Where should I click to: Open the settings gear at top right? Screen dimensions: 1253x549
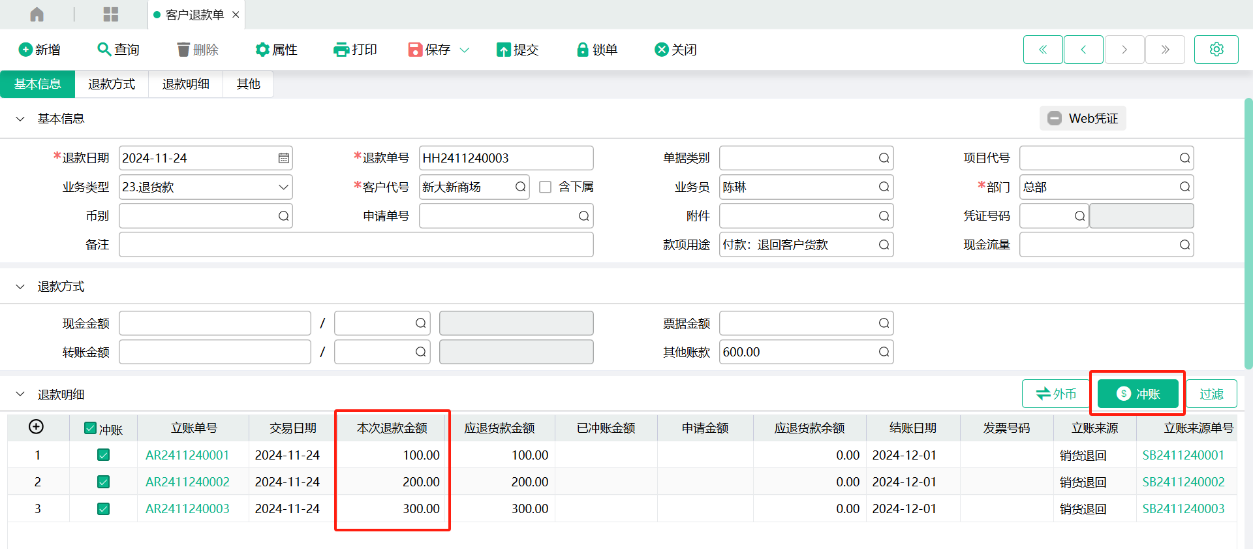(1216, 50)
